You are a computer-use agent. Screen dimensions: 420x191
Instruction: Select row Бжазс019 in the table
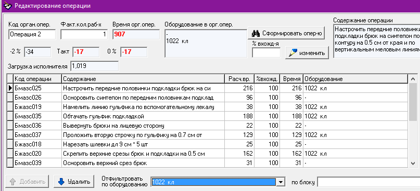coord(207,107)
